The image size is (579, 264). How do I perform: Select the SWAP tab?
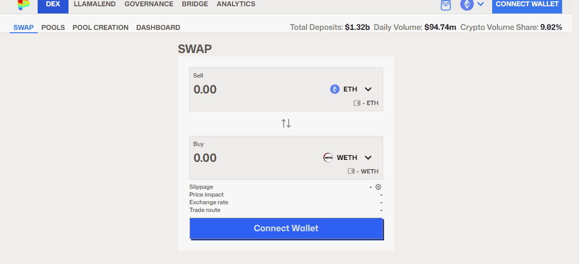click(24, 27)
